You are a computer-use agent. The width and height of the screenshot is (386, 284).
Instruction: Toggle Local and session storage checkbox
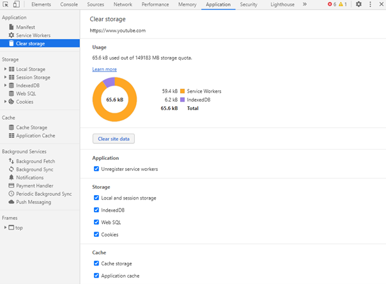point(96,198)
